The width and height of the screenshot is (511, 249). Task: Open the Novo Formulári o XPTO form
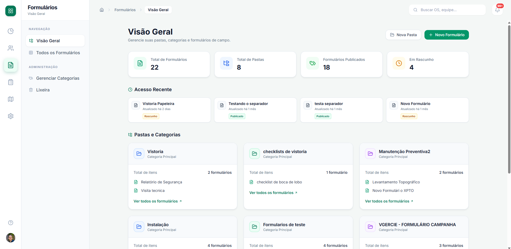(393, 191)
